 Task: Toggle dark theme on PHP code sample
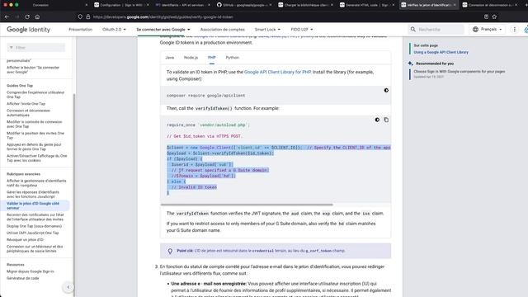click(x=377, y=120)
